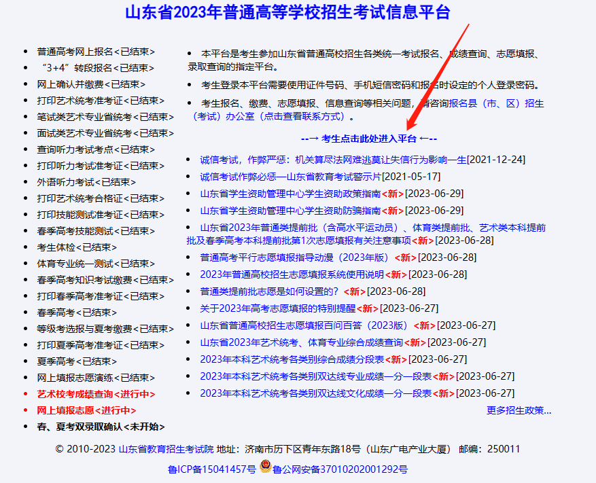
Task: Open 更多招生政策 link
Action: tap(519, 410)
